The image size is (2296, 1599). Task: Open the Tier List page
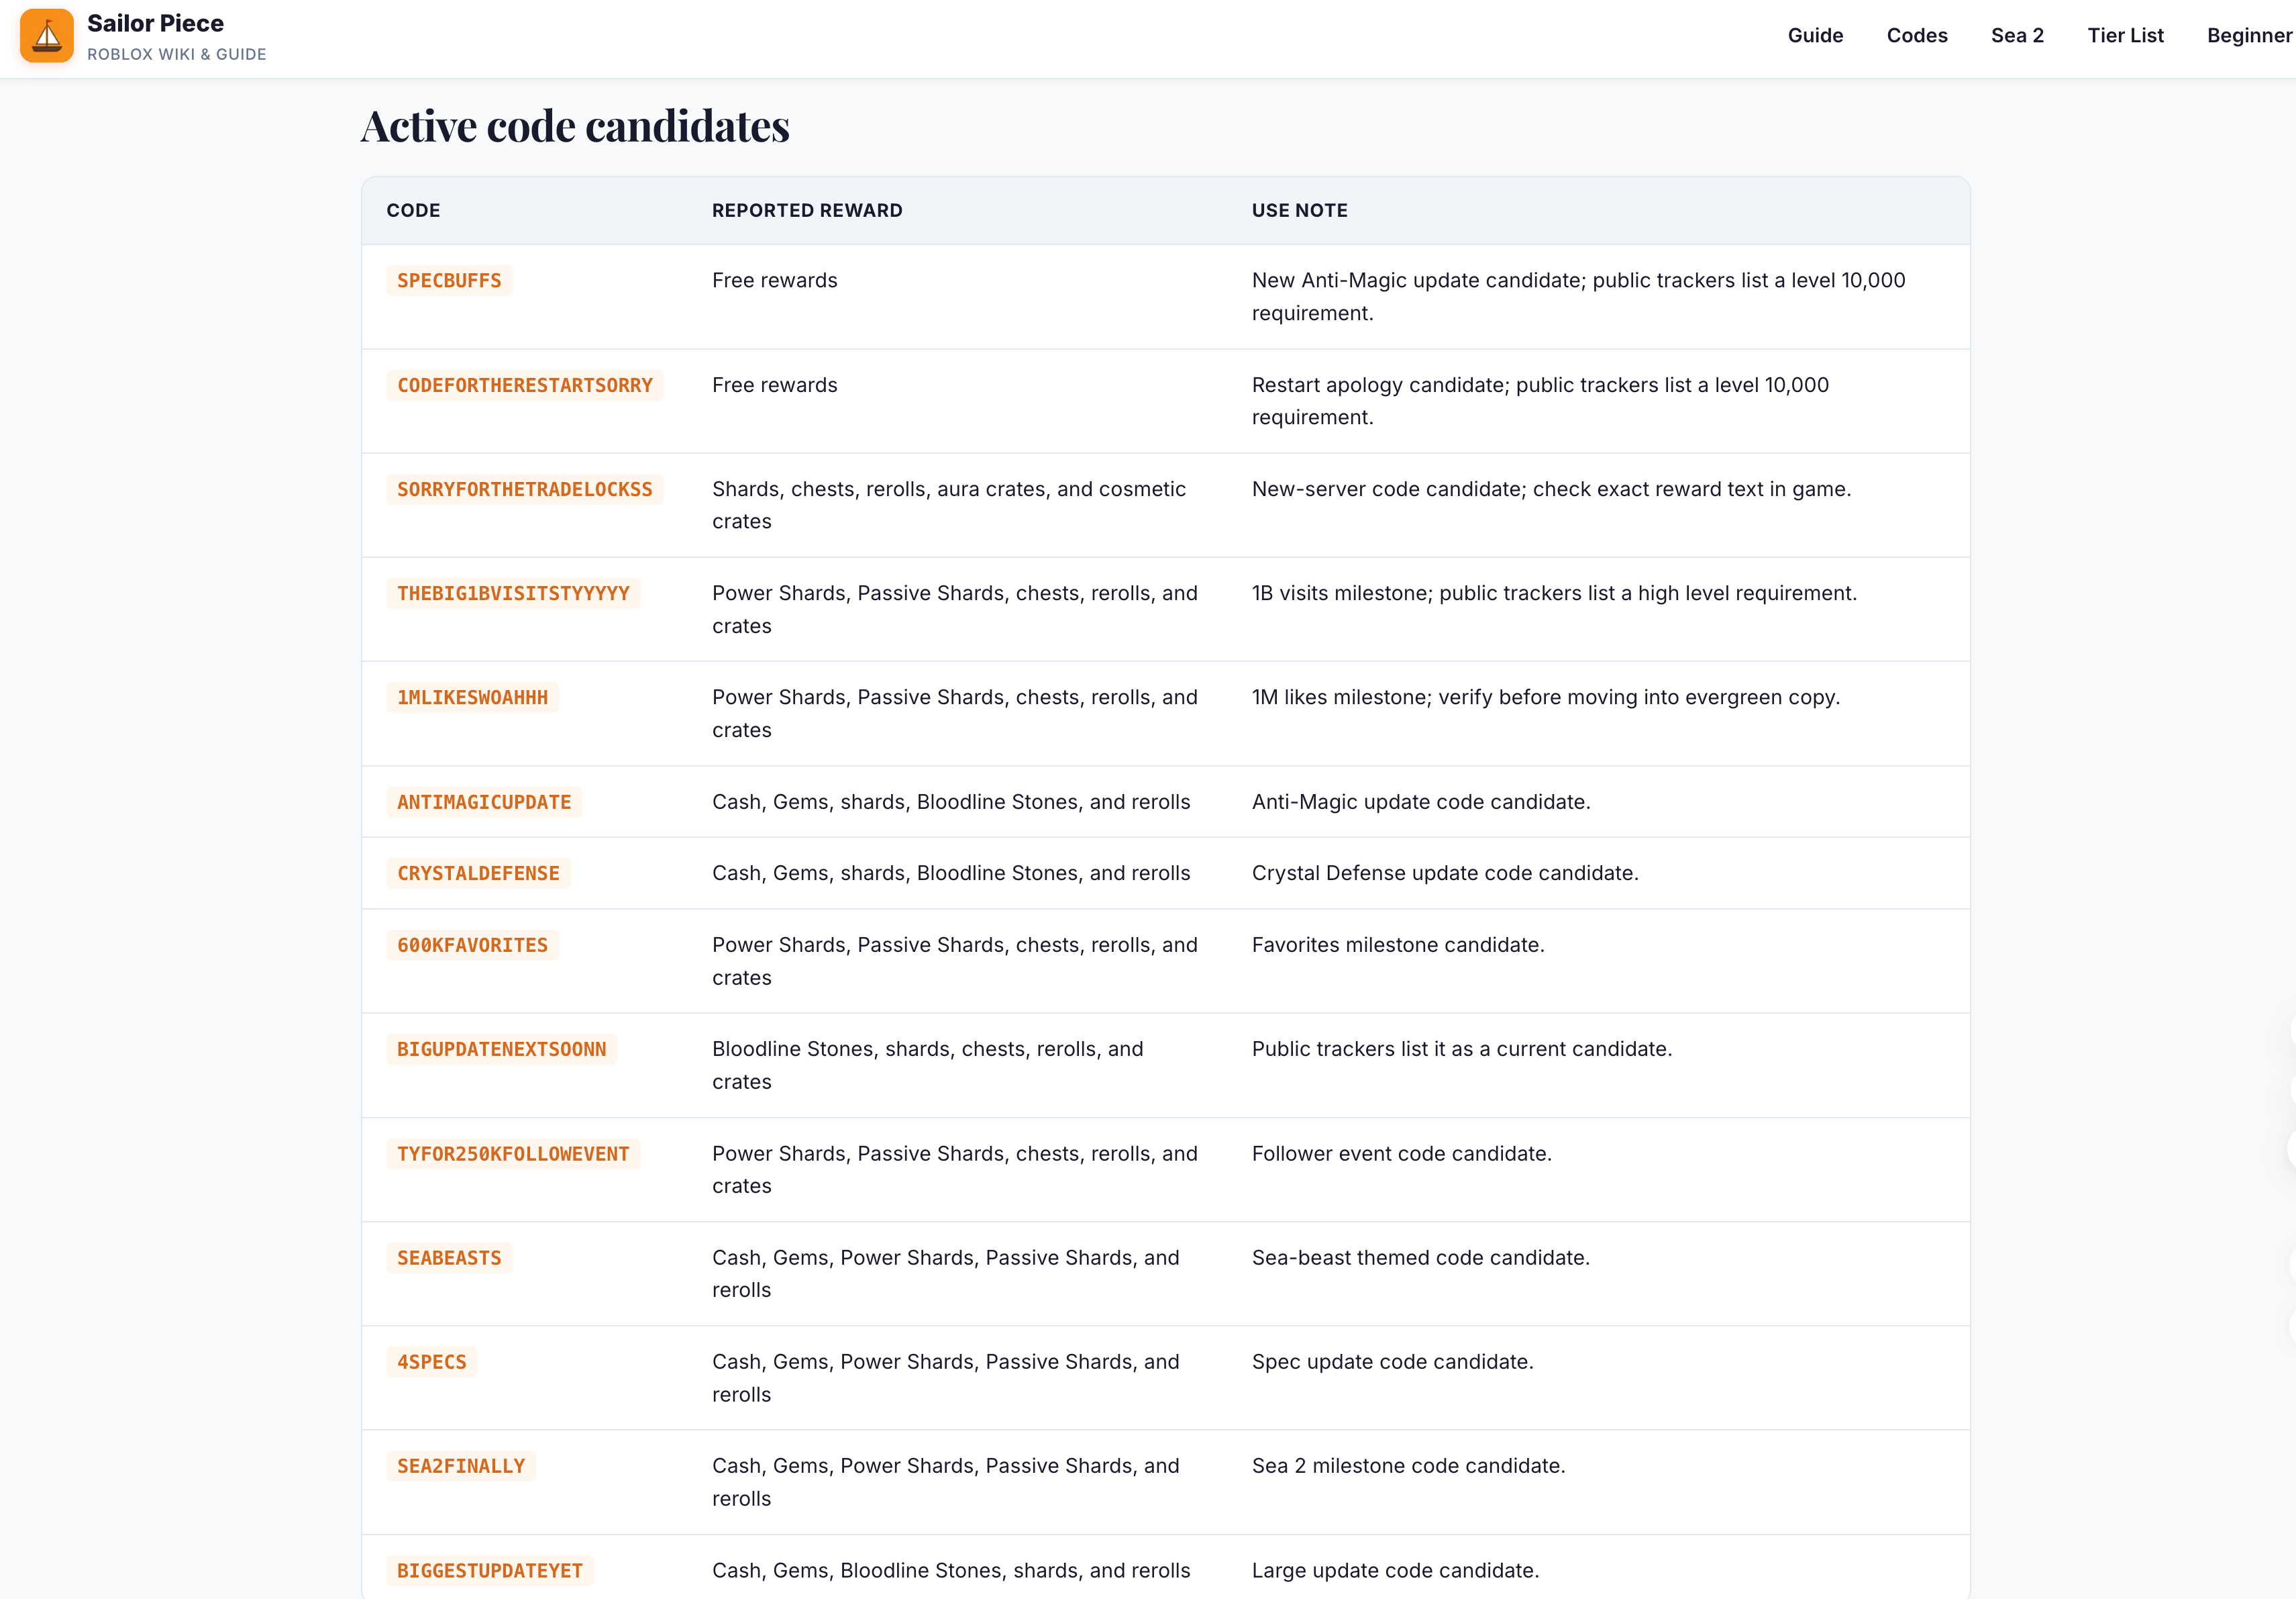(2125, 36)
